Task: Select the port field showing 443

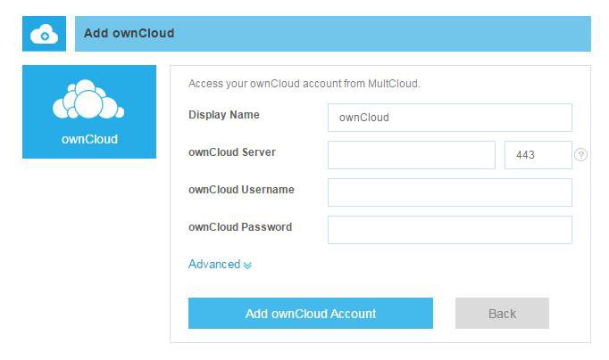Action: [x=538, y=155]
